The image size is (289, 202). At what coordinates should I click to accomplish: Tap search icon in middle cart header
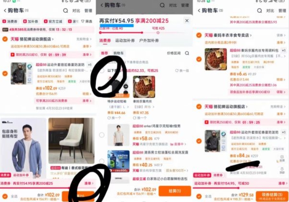162,5
